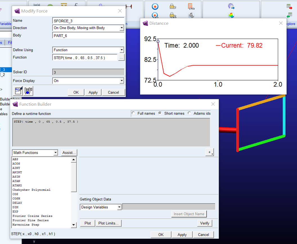Open the Design Variables dropdown
297x244 pixels.
119,207
